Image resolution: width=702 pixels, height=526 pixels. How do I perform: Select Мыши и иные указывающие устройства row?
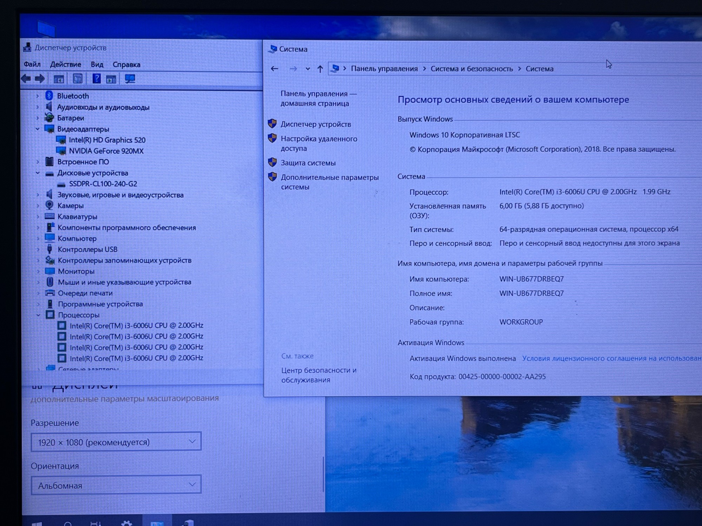[125, 282]
